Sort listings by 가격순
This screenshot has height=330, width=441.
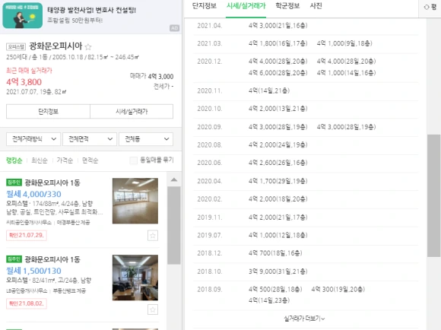coord(65,160)
